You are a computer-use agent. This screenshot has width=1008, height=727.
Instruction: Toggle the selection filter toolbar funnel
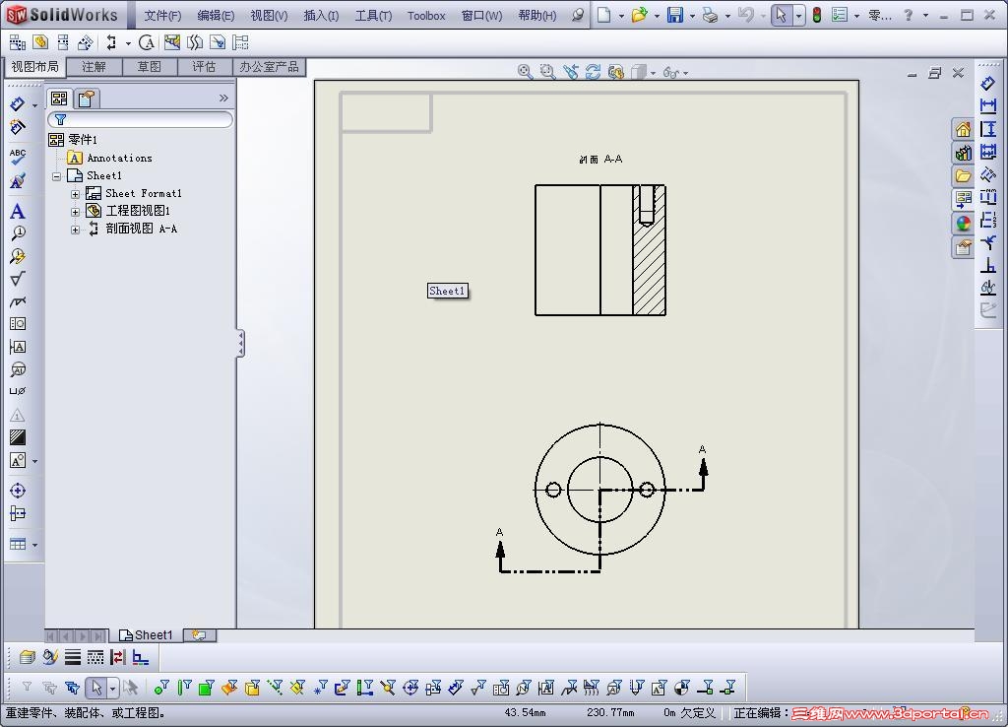(x=27, y=688)
